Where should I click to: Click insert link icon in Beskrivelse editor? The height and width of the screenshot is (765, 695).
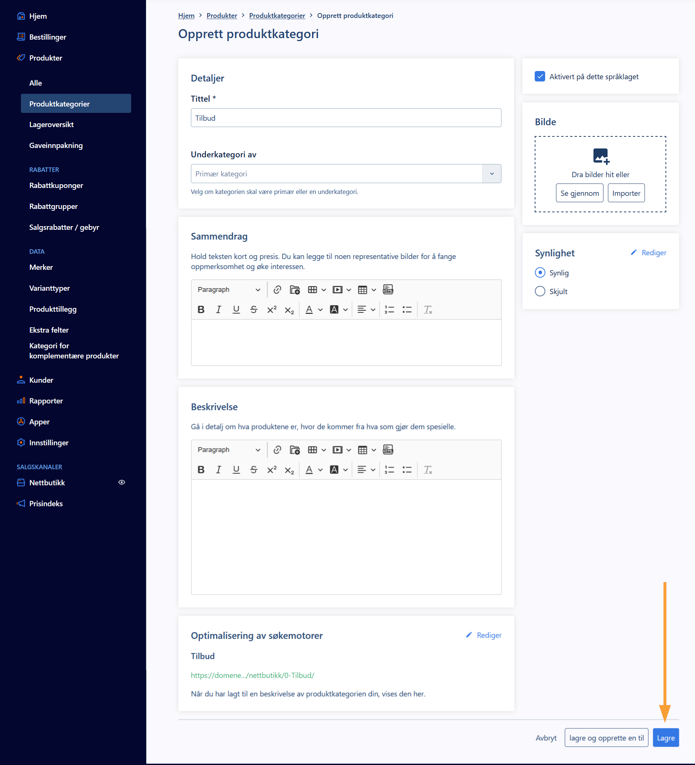277,450
